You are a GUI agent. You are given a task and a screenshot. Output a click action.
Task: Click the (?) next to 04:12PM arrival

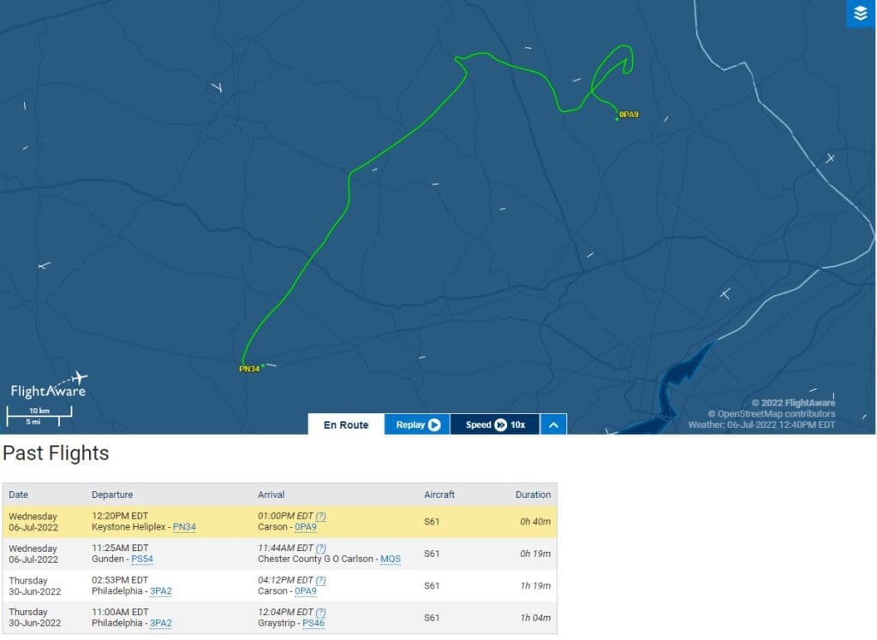coord(321,580)
